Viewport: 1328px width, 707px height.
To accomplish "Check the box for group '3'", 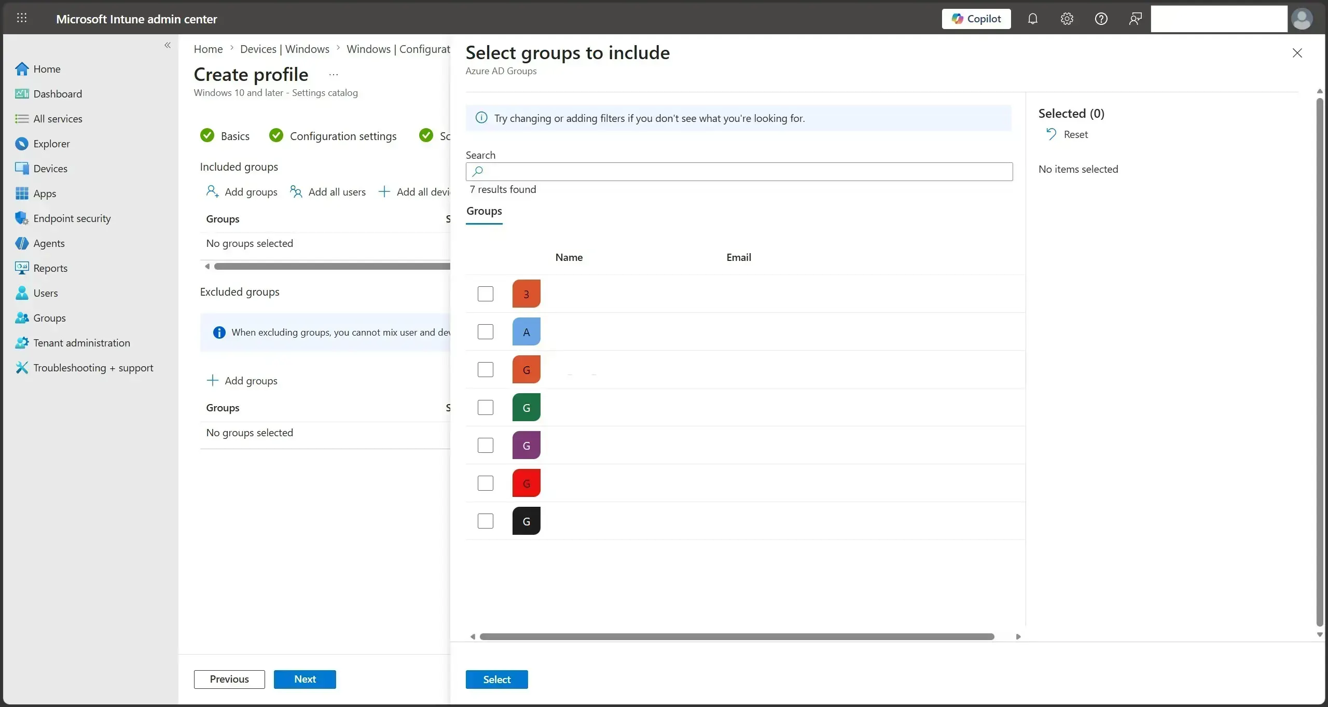I will click(x=486, y=294).
